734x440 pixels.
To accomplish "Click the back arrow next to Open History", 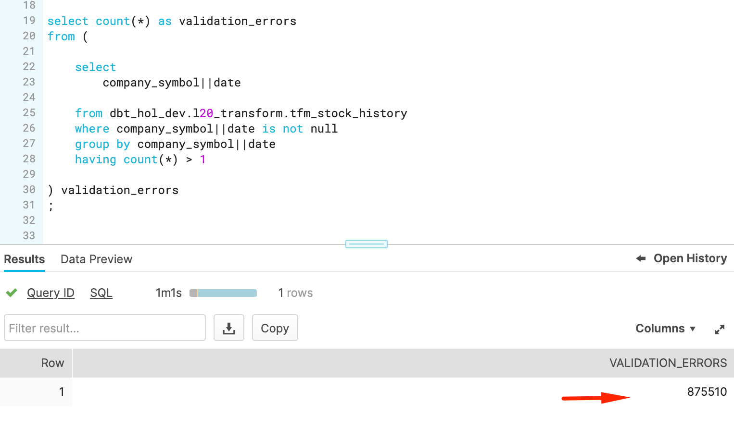I will tap(640, 258).
